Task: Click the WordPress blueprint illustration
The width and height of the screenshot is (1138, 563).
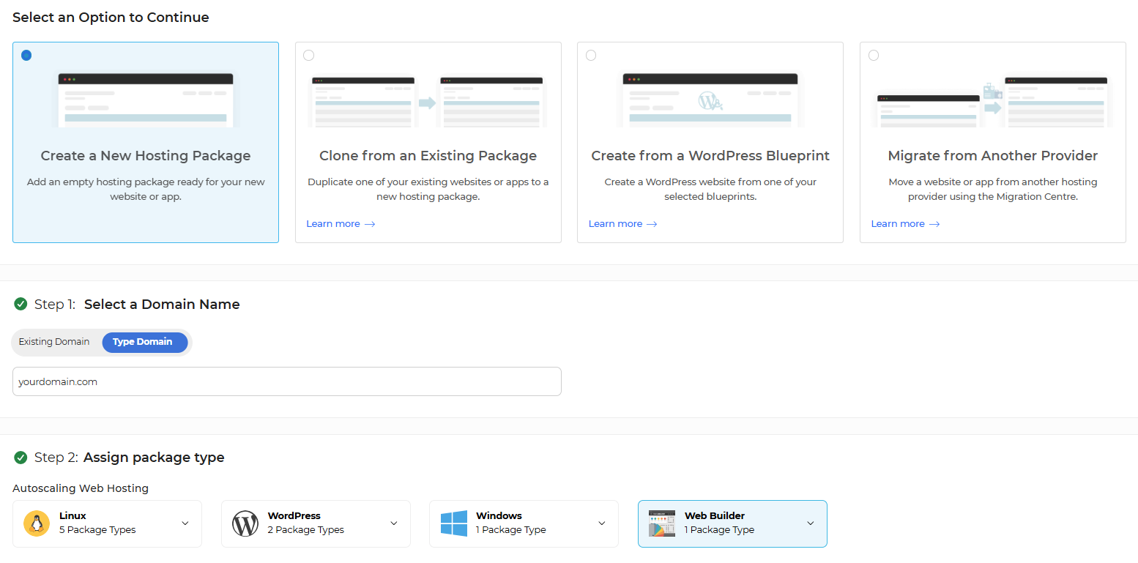Action: pos(710,100)
